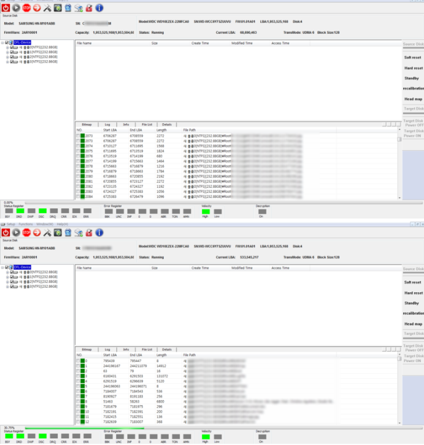Select Details tab in bottom window
The image size is (424, 445).
click(x=167, y=350)
